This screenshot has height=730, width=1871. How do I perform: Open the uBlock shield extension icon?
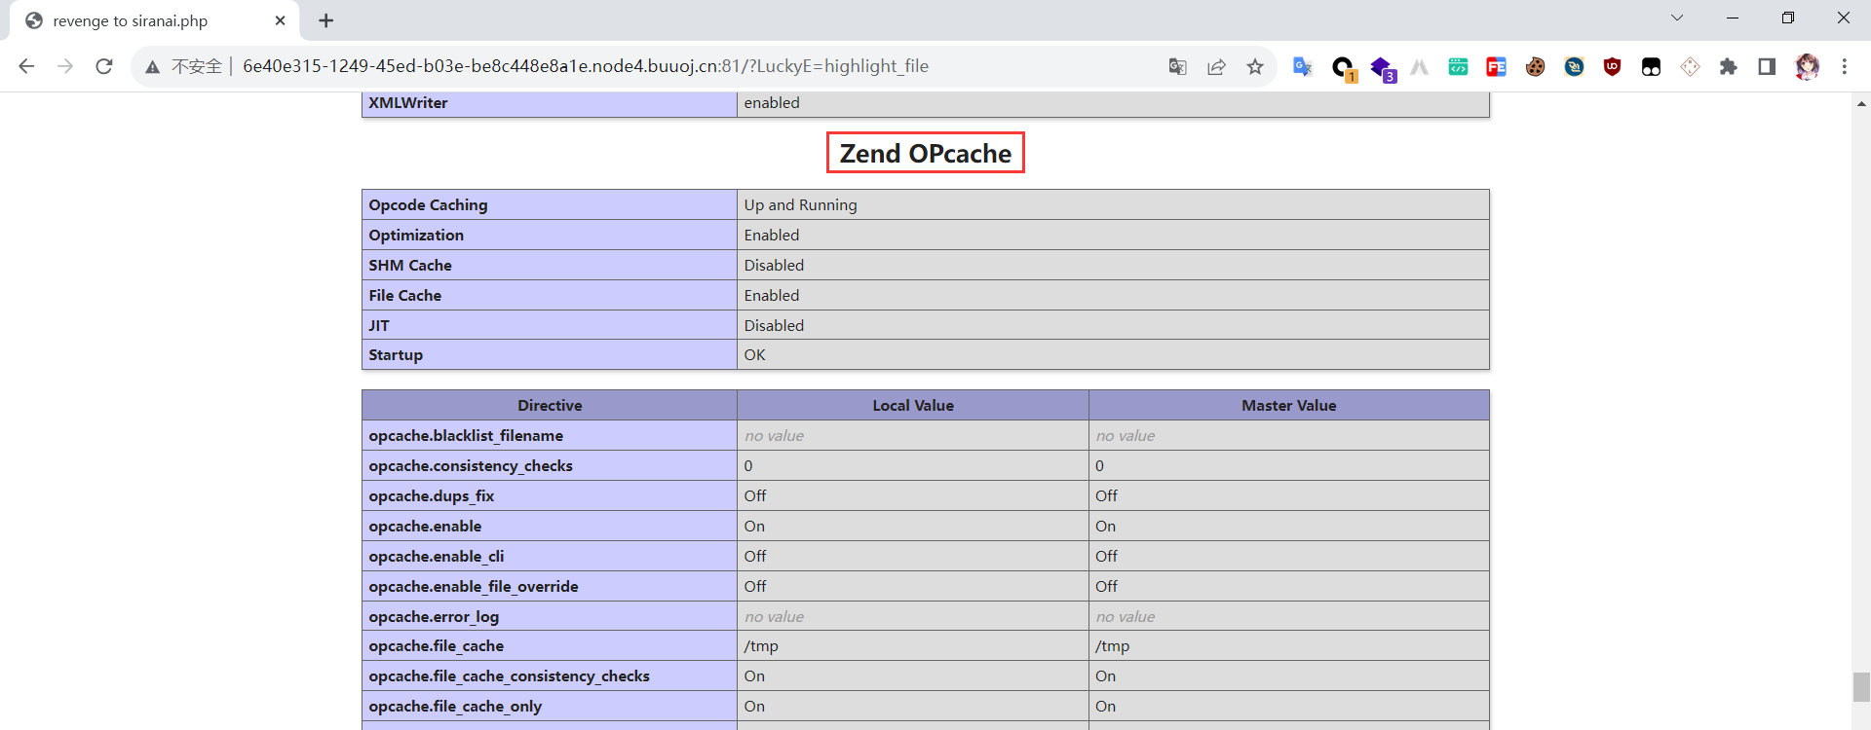[x=1612, y=66]
